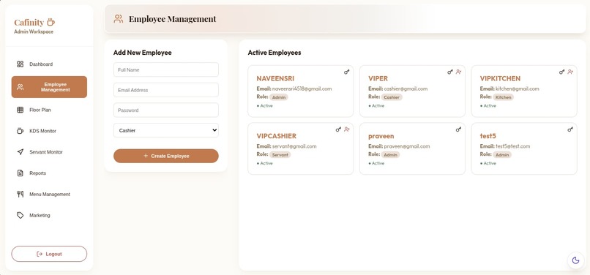Click the KDS Monitor cup icon
This screenshot has height=275, width=590.
(20, 131)
